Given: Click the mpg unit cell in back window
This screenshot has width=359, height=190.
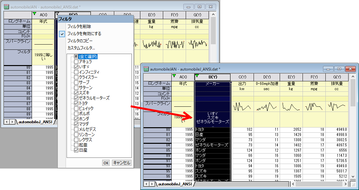Looking at the screenshot, I should [175, 27].
